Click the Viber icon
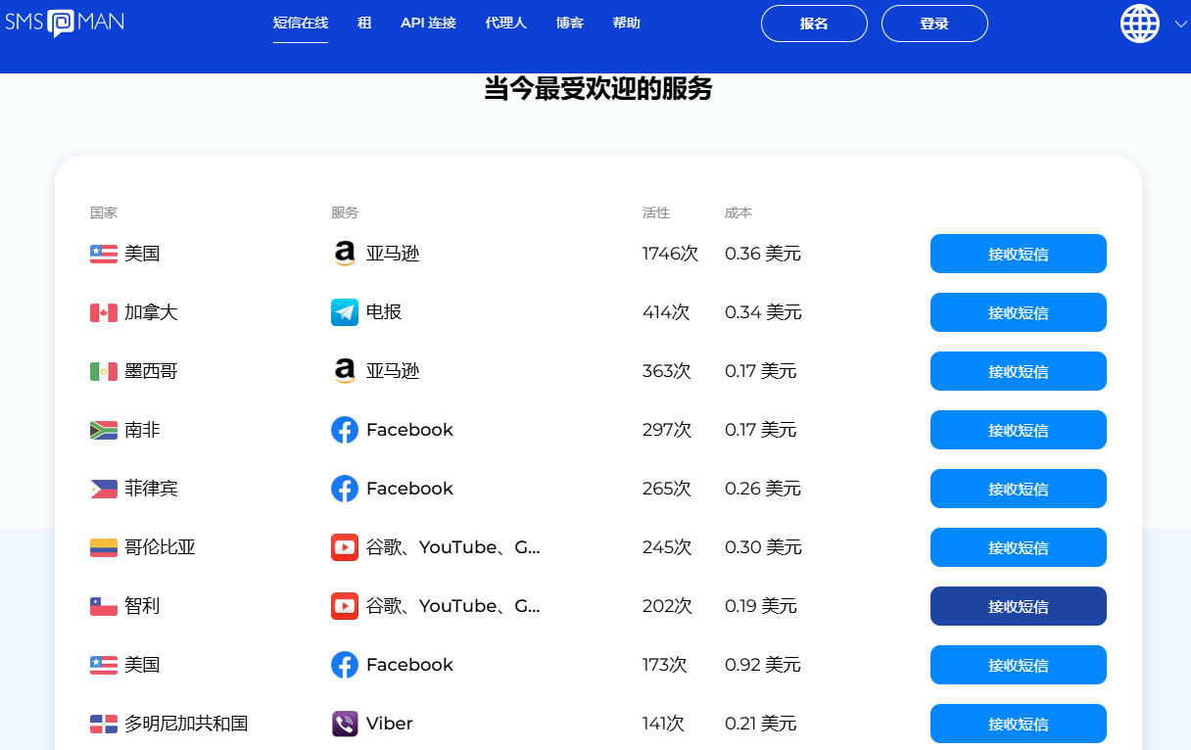This screenshot has width=1191, height=750. point(345,724)
